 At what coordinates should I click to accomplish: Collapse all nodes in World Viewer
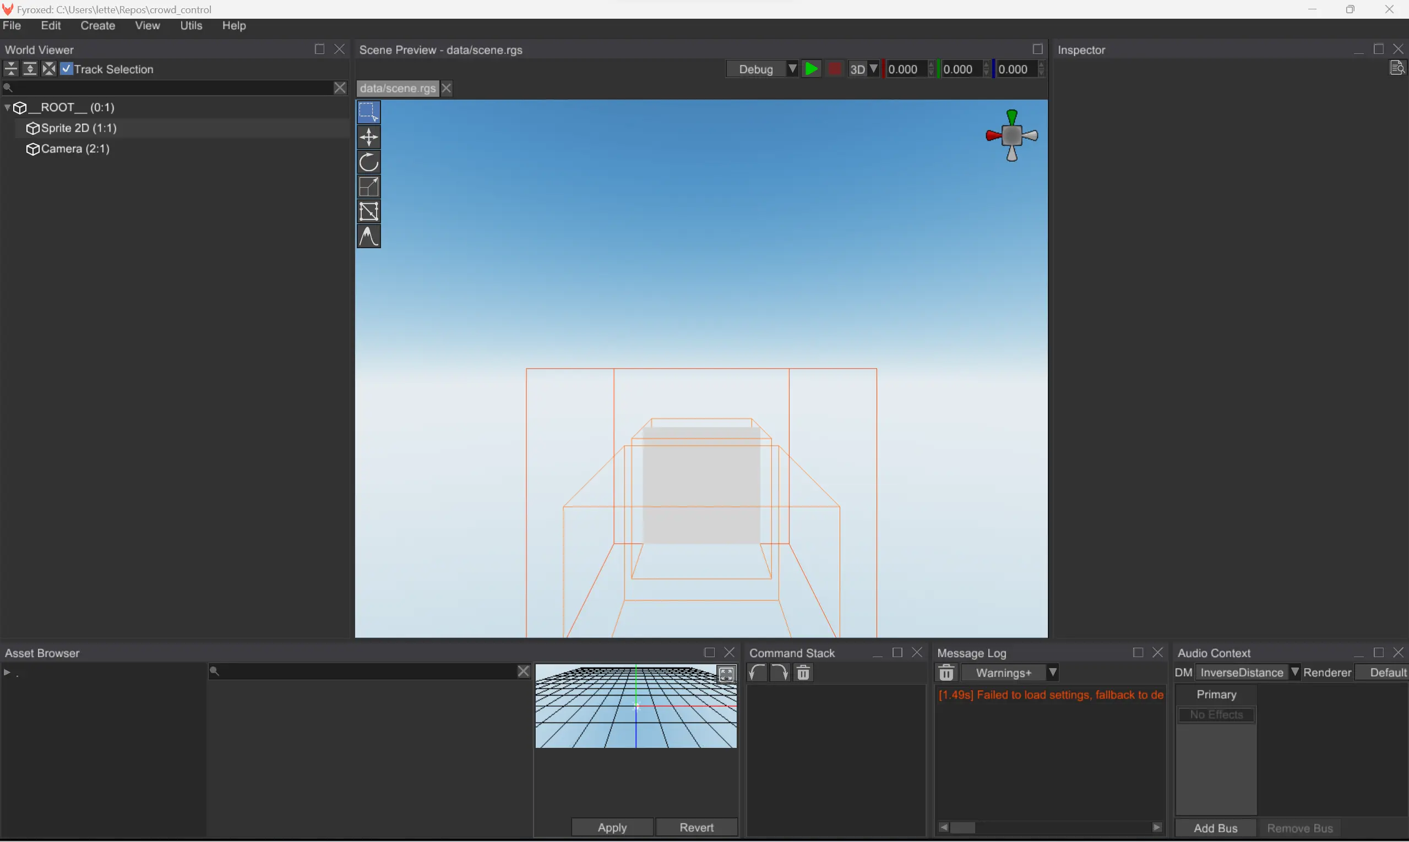point(11,69)
